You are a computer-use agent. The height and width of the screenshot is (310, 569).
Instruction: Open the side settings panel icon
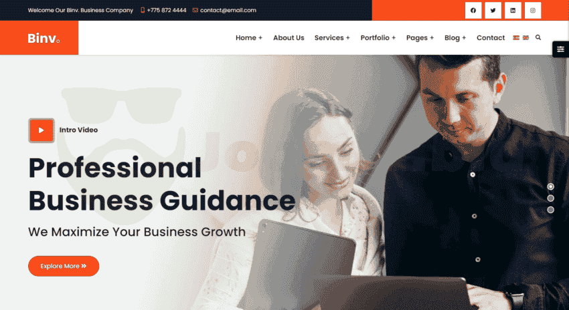point(561,49)
